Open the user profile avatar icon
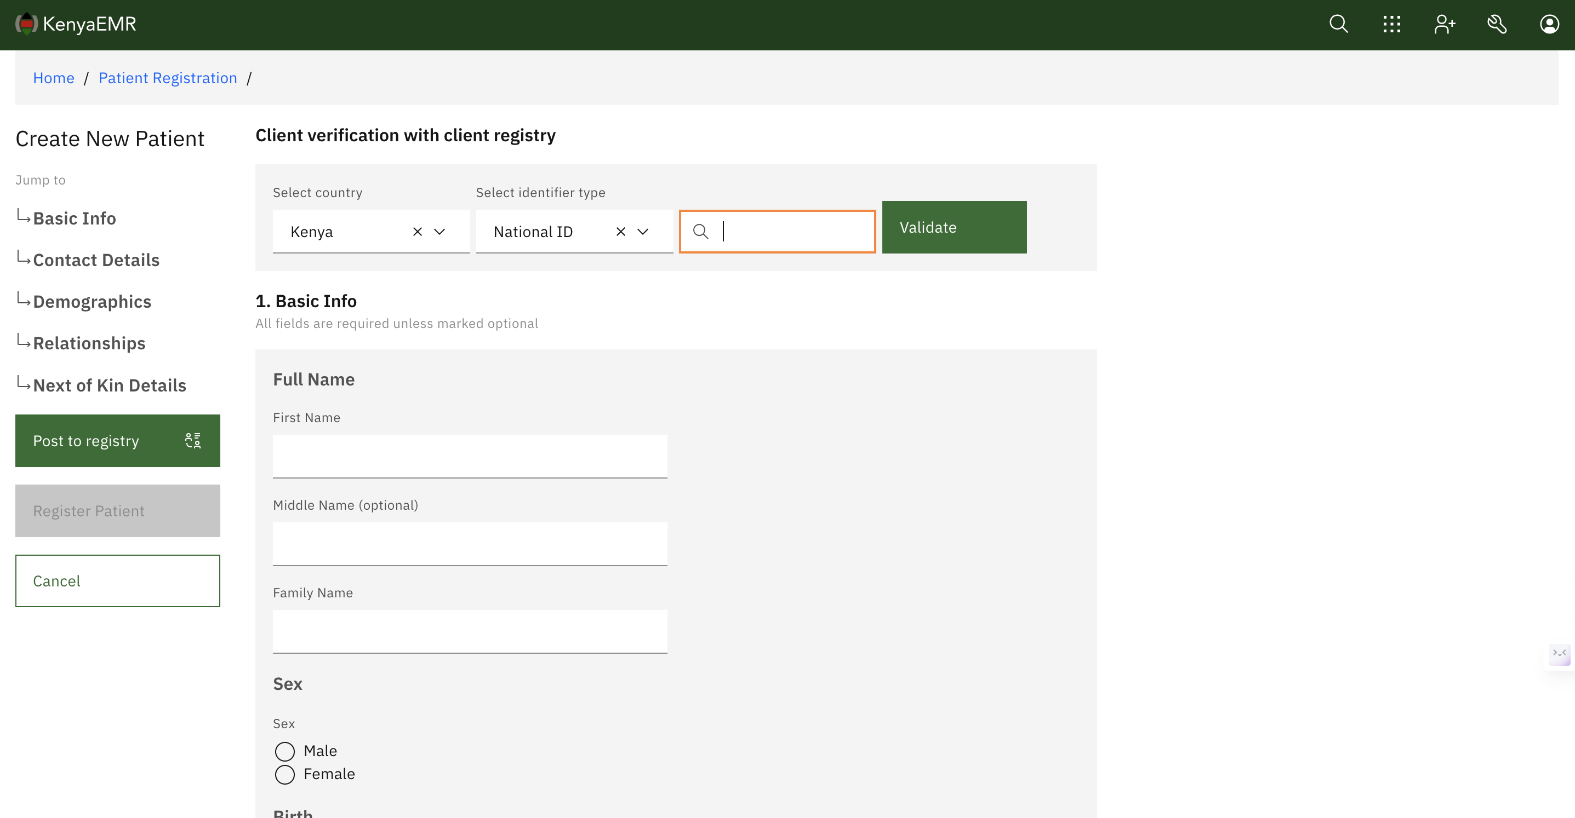Screen dimensions: 1575x818 [x=1549, y=25]
